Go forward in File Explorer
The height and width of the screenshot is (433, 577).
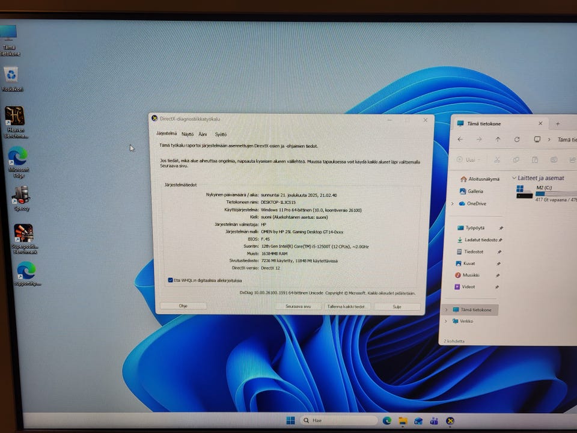pyautogui.click(x=479, y=139)
